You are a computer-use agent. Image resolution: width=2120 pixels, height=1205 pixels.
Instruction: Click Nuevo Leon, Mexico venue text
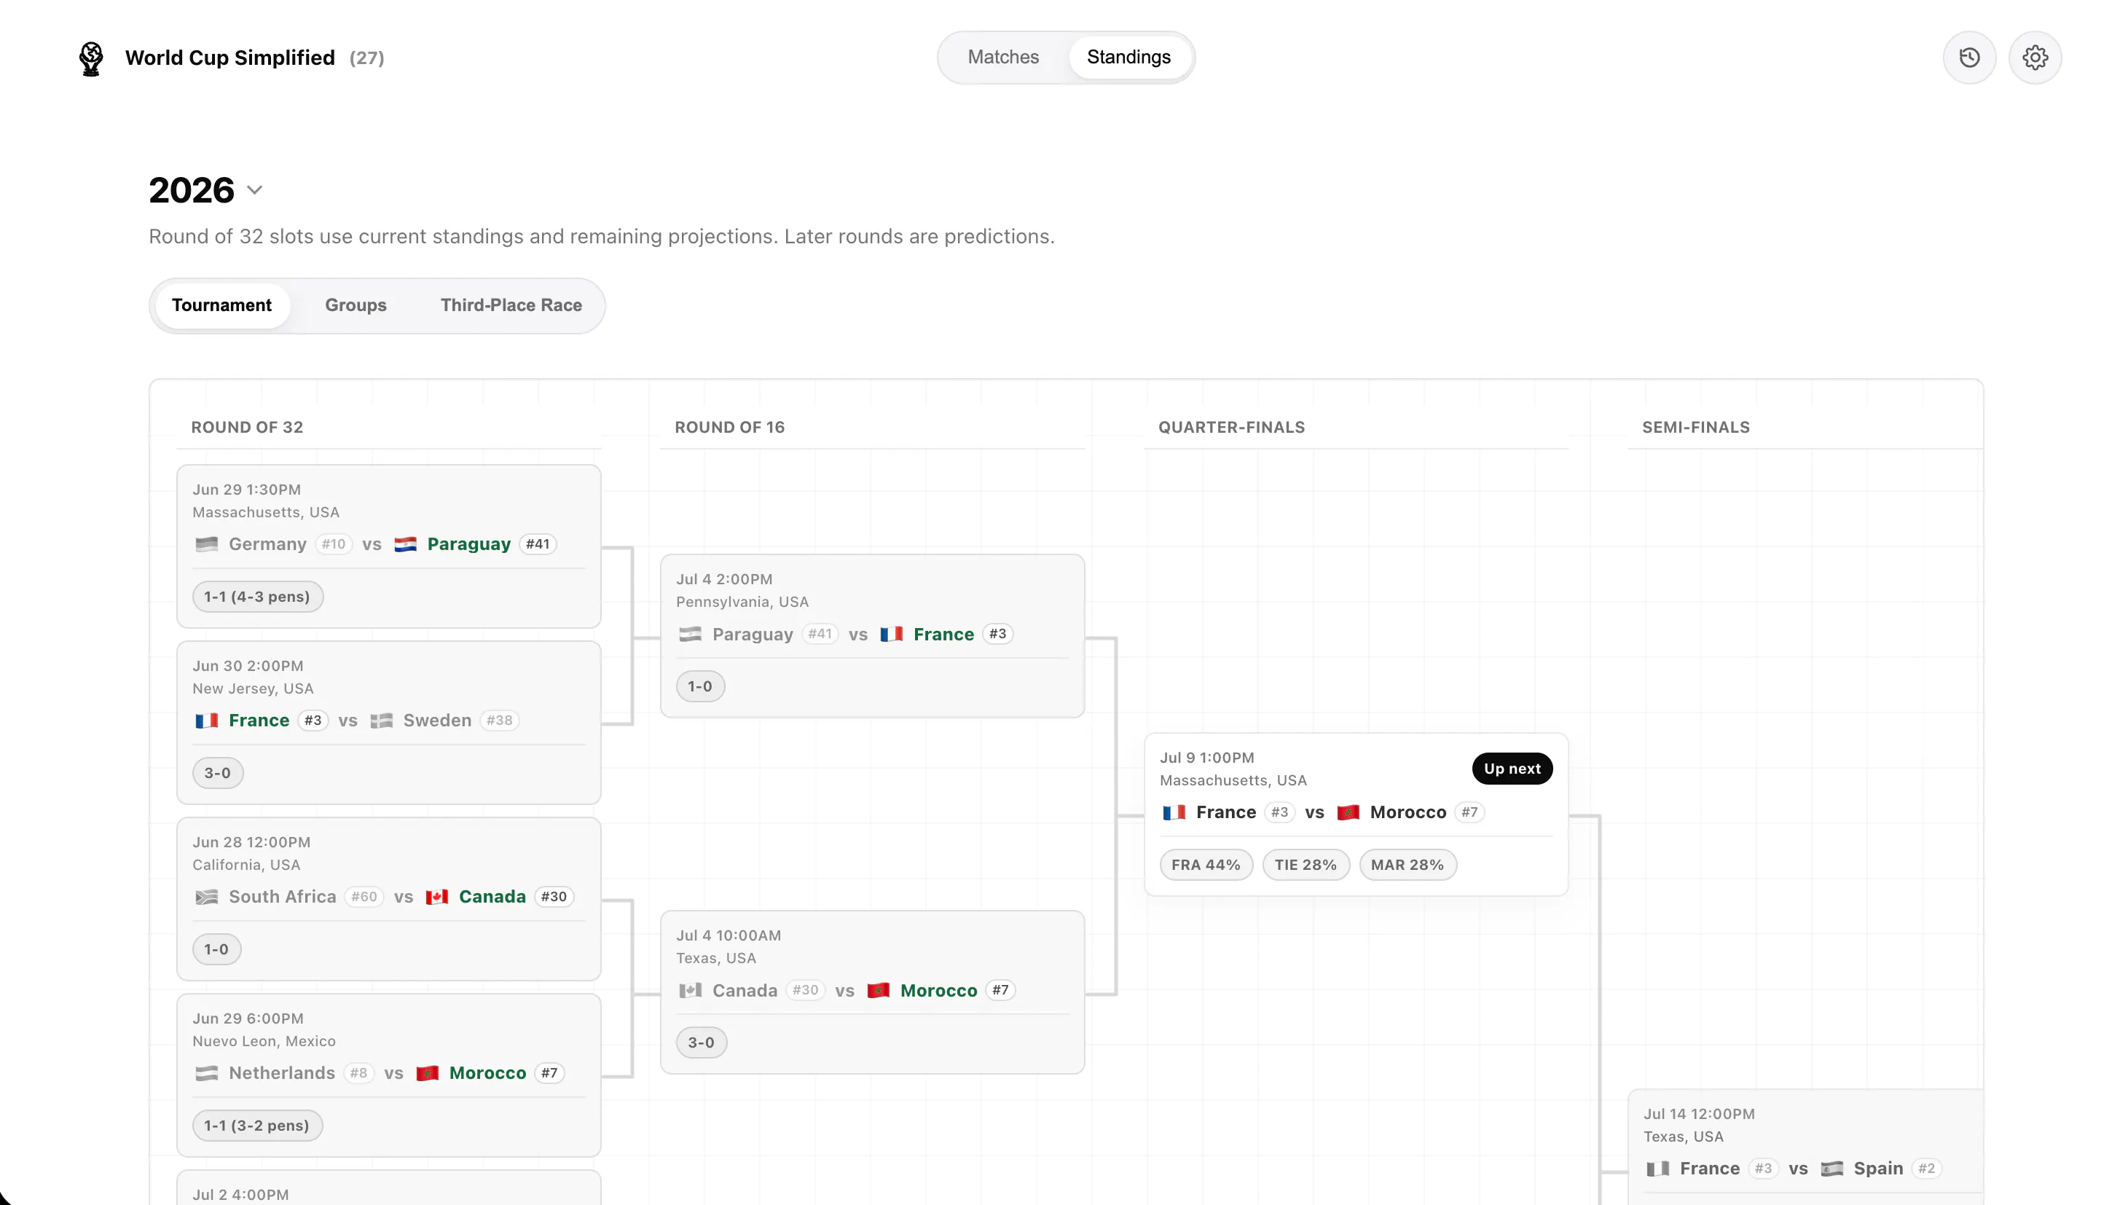[264, 1041]
